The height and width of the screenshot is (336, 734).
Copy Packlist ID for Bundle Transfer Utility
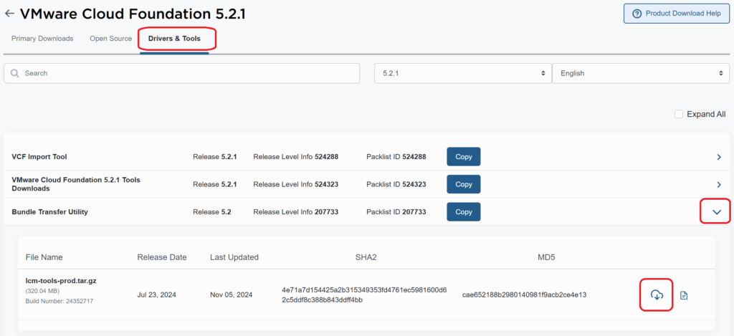pyautogui.click(x=463, y=212)
